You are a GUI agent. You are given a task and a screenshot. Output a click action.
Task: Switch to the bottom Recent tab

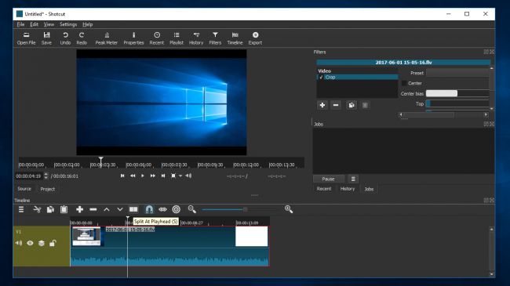pos(324,189)
